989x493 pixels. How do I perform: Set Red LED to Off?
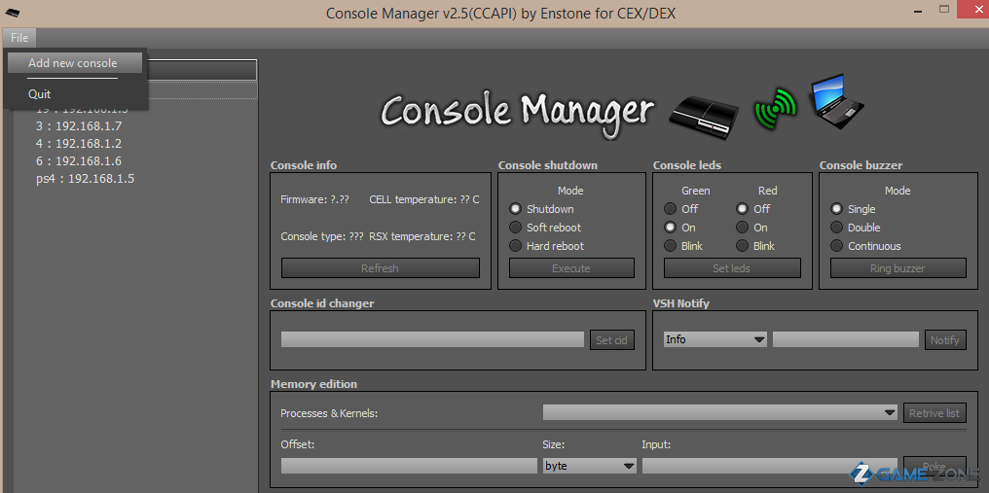(743, 209)
